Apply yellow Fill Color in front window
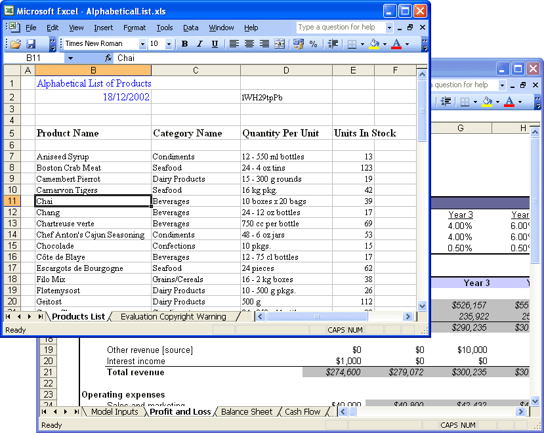This screenshot has width=544, height=433. tap(374, 44)
